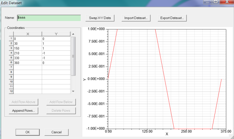Click the coordinates table scrollbar thumb
The image size is (234, 139).
[x=73, y=56]
